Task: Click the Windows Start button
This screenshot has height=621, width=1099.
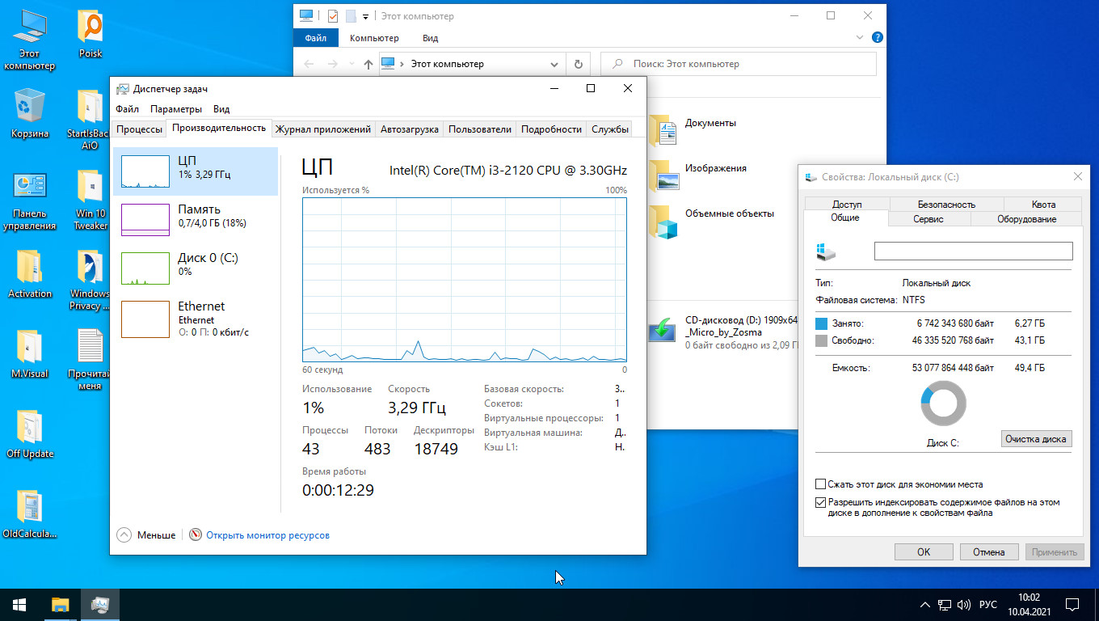Action: (19, 604)
